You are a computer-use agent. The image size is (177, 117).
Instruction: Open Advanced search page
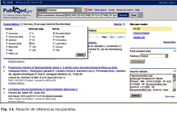click(125, 10)
